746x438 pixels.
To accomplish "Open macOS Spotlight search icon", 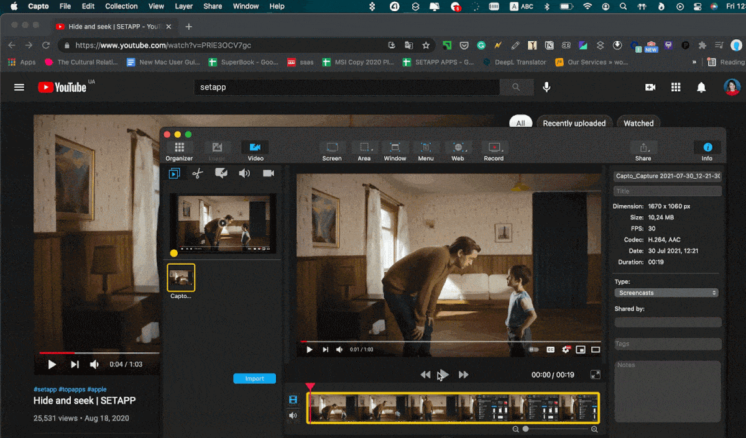I will tap(624, 6).
